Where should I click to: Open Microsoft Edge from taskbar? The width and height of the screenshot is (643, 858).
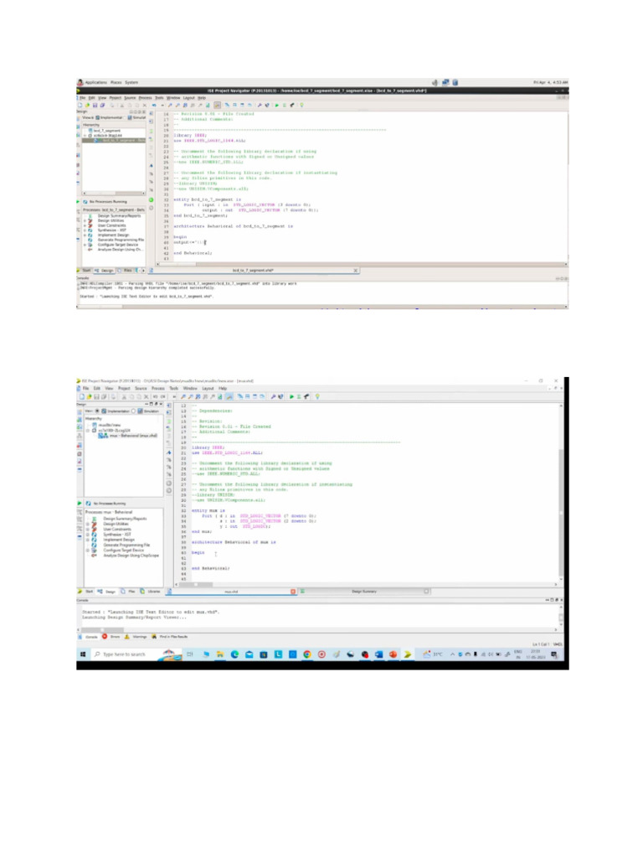[x=234, y=654]
